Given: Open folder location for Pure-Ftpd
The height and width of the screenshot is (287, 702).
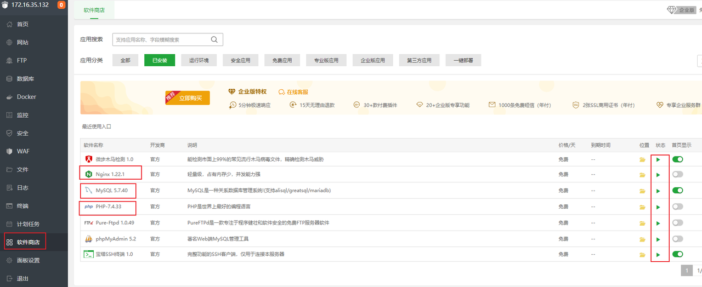Looking at the screenshot, I should [x=642, y=223].
